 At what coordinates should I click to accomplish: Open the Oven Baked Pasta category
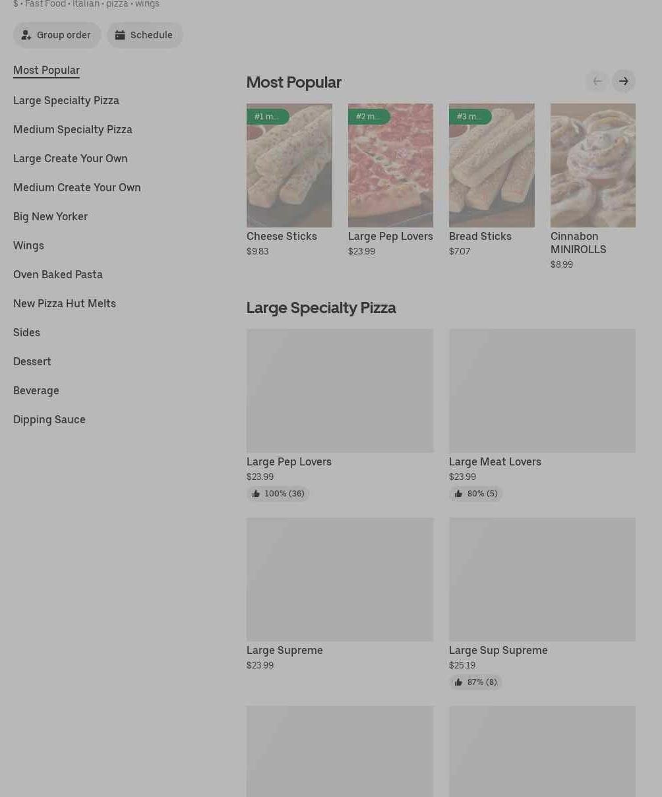click(x=58, y=274)
